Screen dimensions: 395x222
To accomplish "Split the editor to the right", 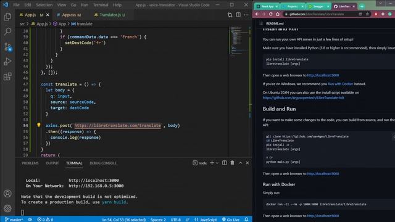I will [x=238, y=15].
